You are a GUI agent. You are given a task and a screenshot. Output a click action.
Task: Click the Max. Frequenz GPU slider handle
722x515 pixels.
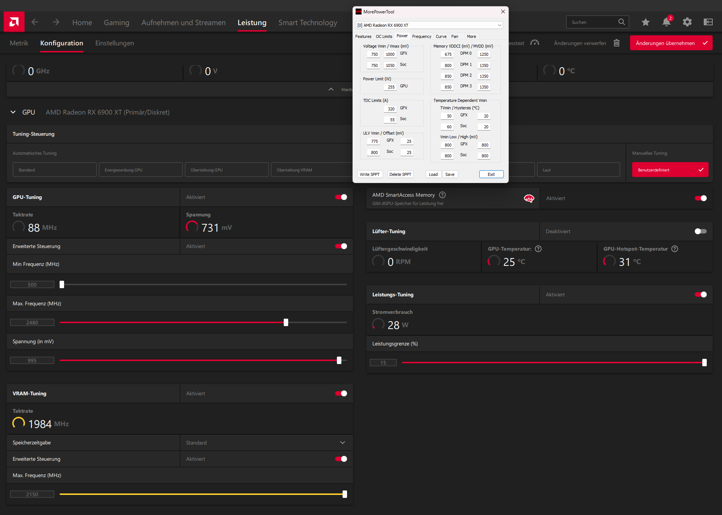pyautogui.click(x=286, y=322)
